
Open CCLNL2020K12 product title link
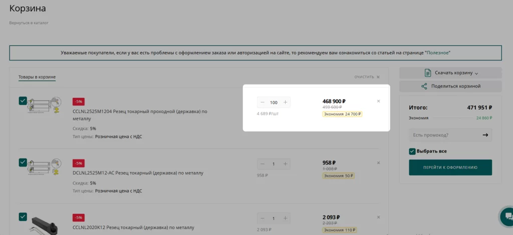pos(133,227)
